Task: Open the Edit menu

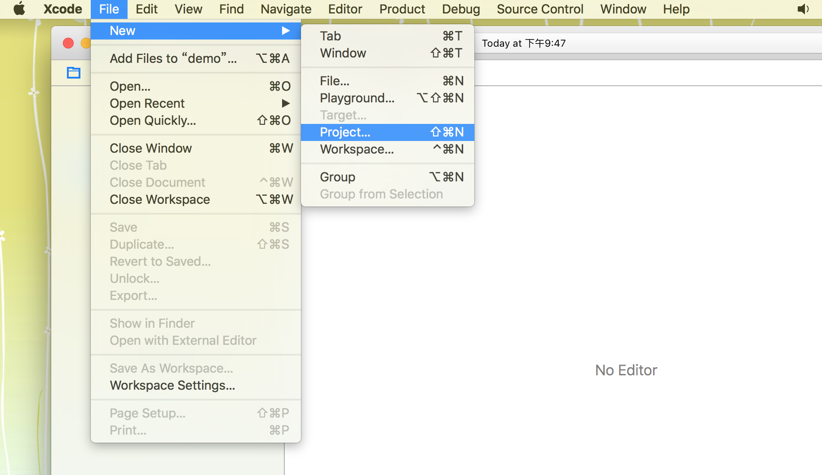Action: click(146, 9)
